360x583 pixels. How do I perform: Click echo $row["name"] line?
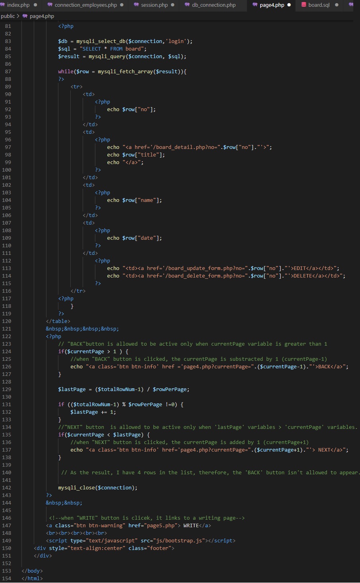(134, 200)
